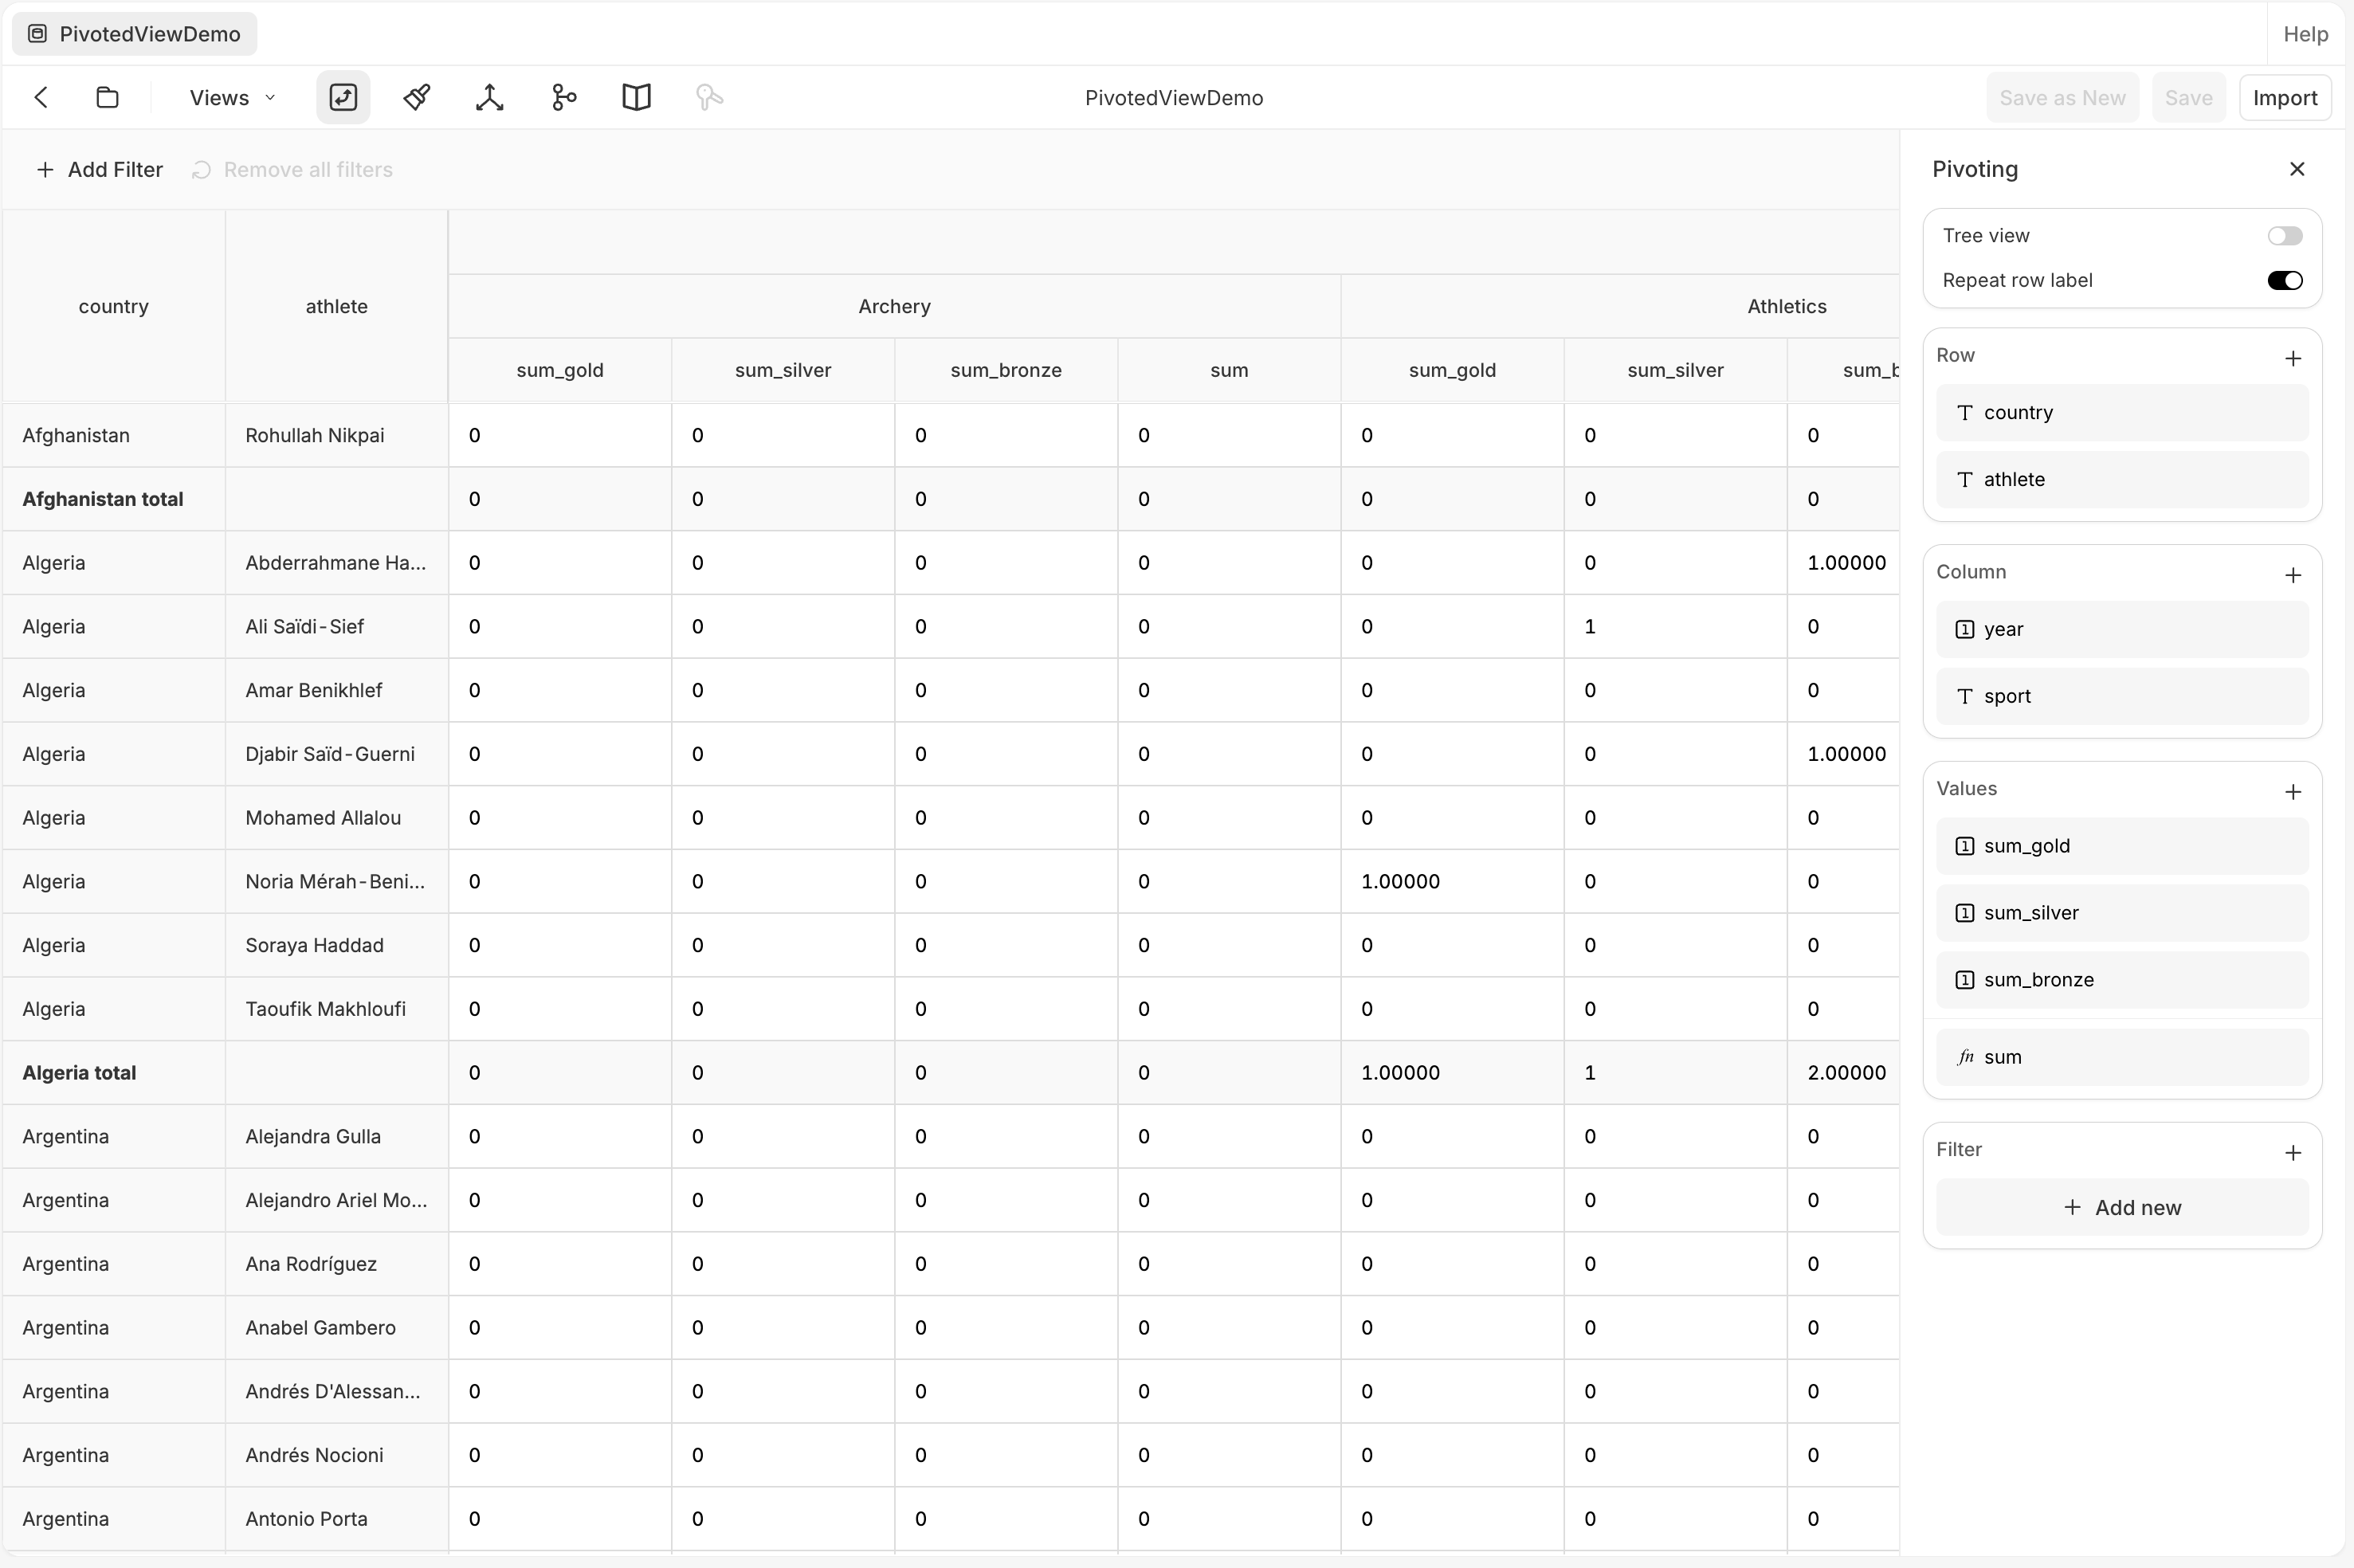Select the fn sum value field
Screen dimensions: 2354x1568
(x=2122, y=1057)
